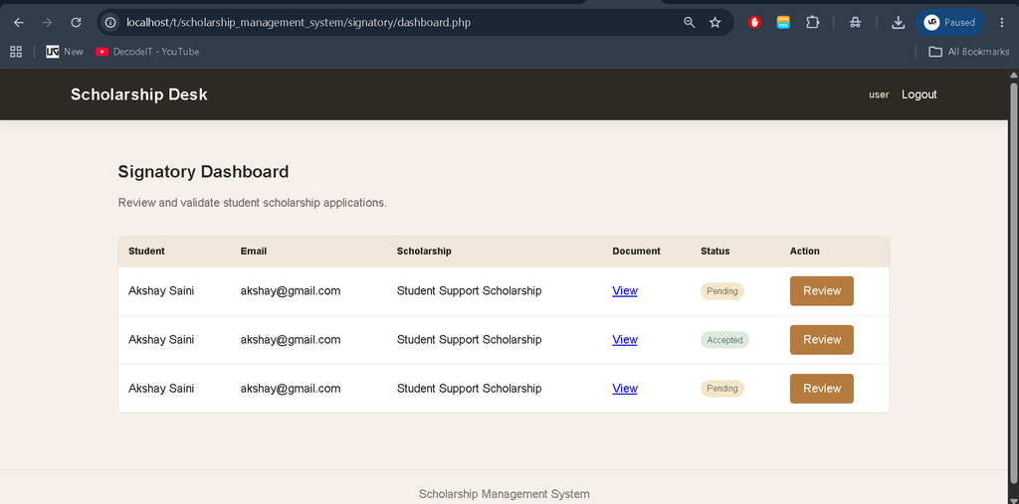Viewport: 1019px width, 504px height.
Task: Click the Accepted status badge
Action: click(724, 340)
